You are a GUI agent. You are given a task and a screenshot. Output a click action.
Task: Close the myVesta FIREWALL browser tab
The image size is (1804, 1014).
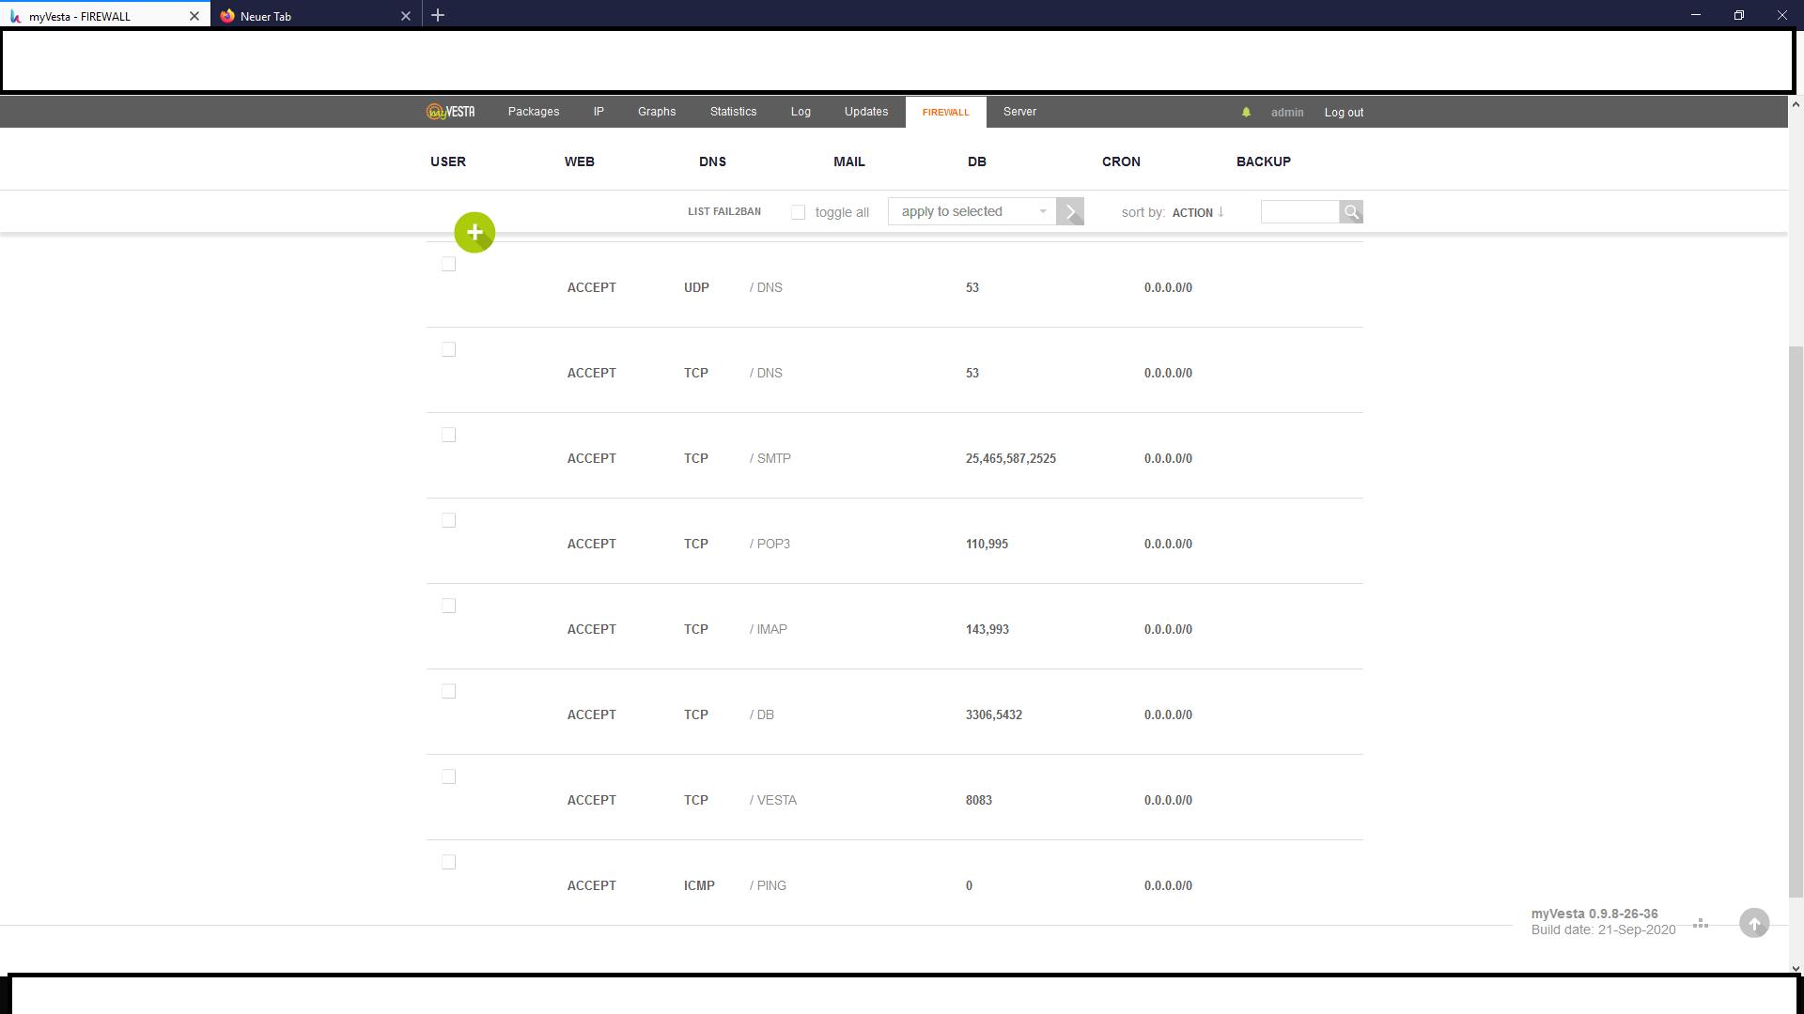pyautogui.click(x=194, y=16)
